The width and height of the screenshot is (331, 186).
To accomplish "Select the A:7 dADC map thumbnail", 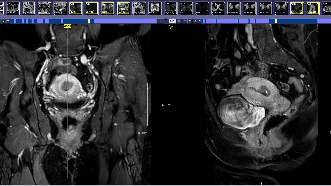I will coord(107,8).
